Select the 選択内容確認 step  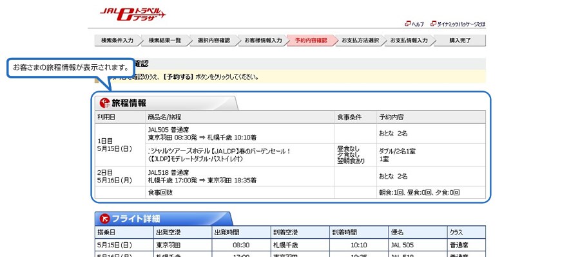213,40
